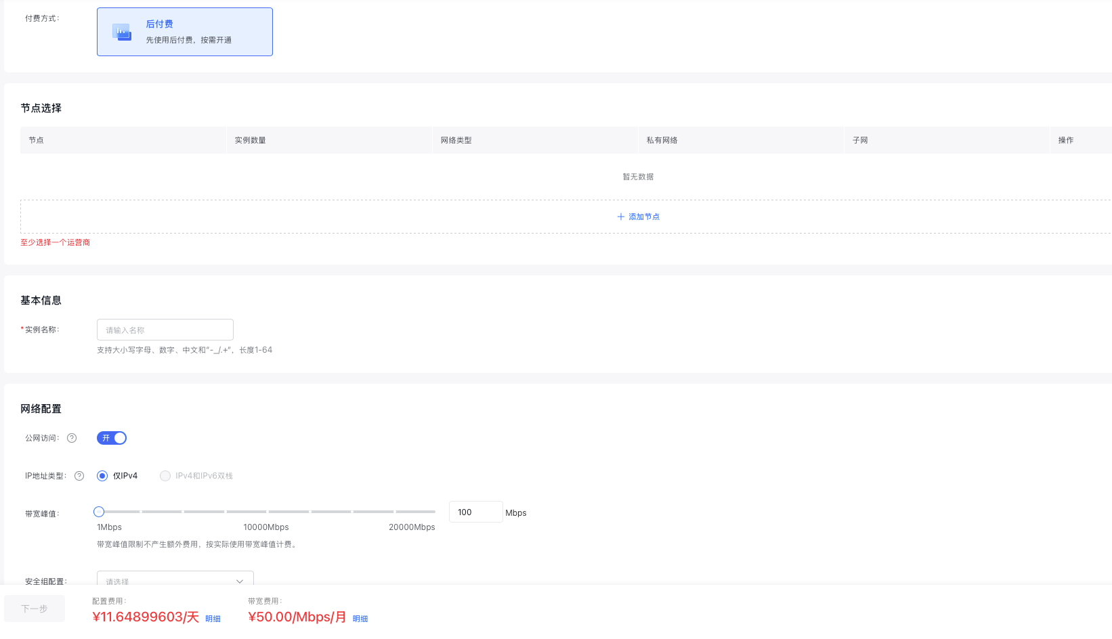1112x639 pixels.
Task: Open 明细 link for 配置费用
Action: (x=213, y=619)
